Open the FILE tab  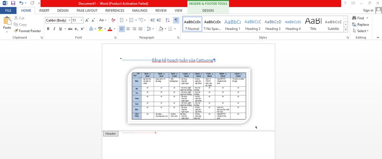click(8, 10)
